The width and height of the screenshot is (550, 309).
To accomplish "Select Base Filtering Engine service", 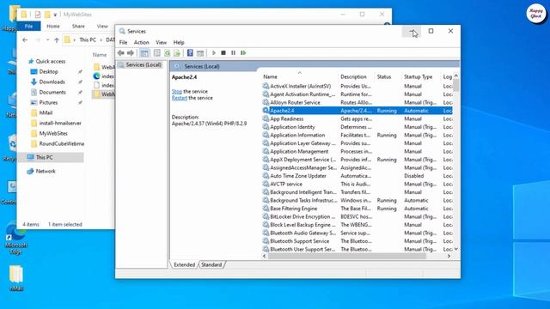I will pos(357,209).
